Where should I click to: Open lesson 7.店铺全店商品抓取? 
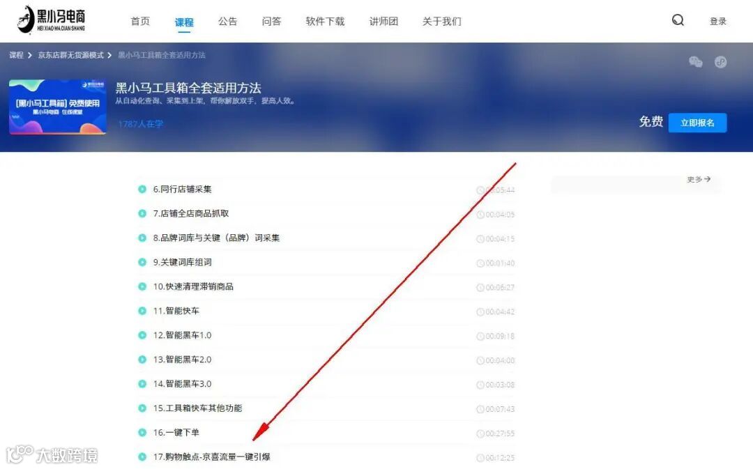pos(191,214)
